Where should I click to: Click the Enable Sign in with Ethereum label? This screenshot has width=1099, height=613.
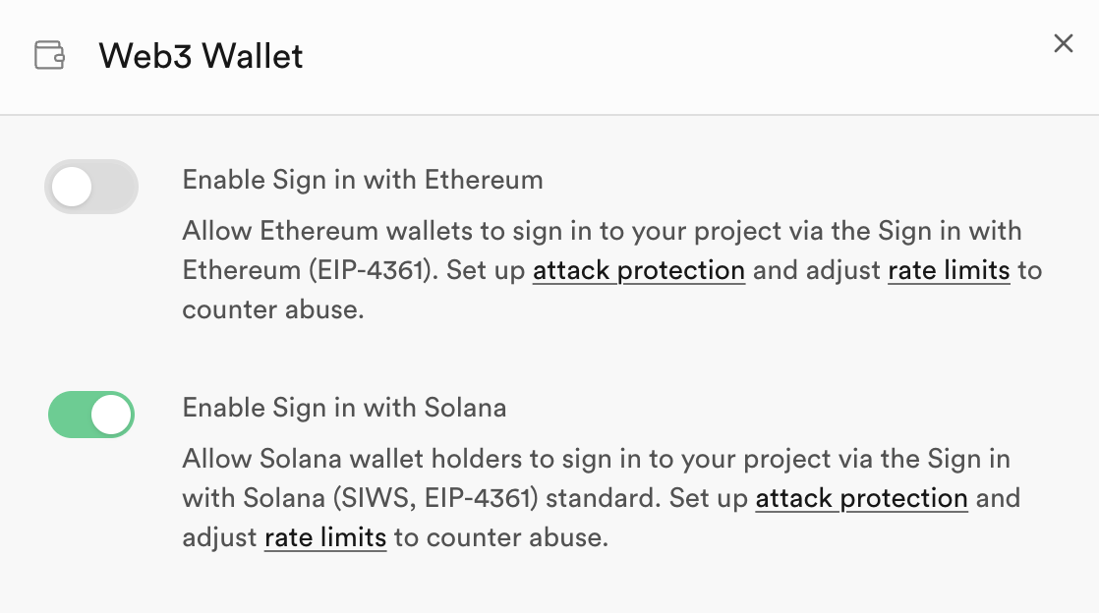click(363, 180)
